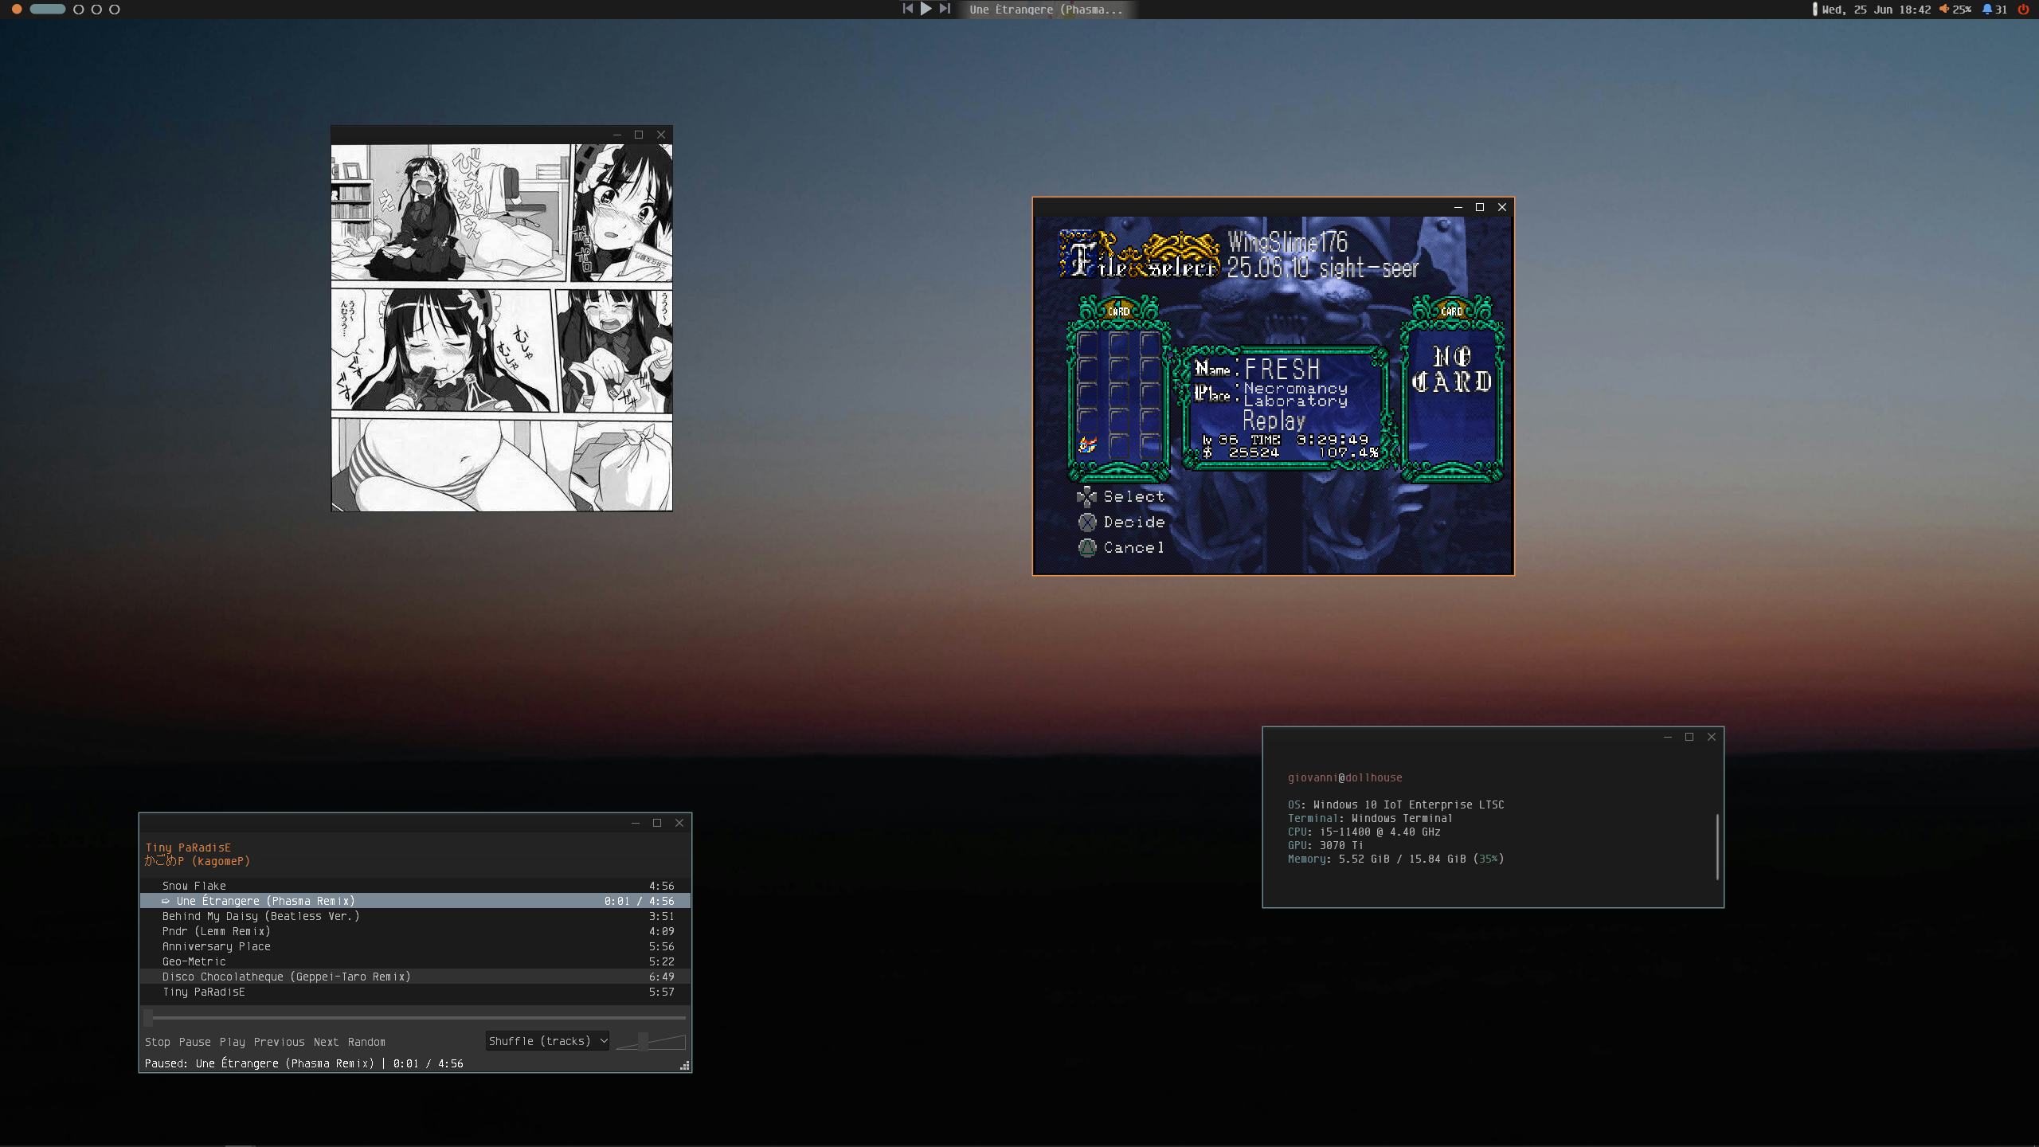
Task: Click the Replay label in save file
Action: pos(1274,421)
